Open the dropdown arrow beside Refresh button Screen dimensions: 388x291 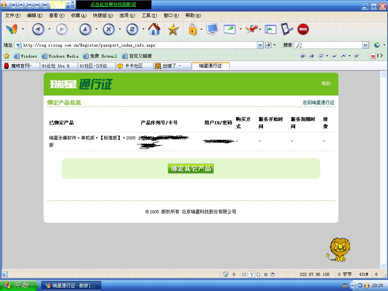coord(143,29)
